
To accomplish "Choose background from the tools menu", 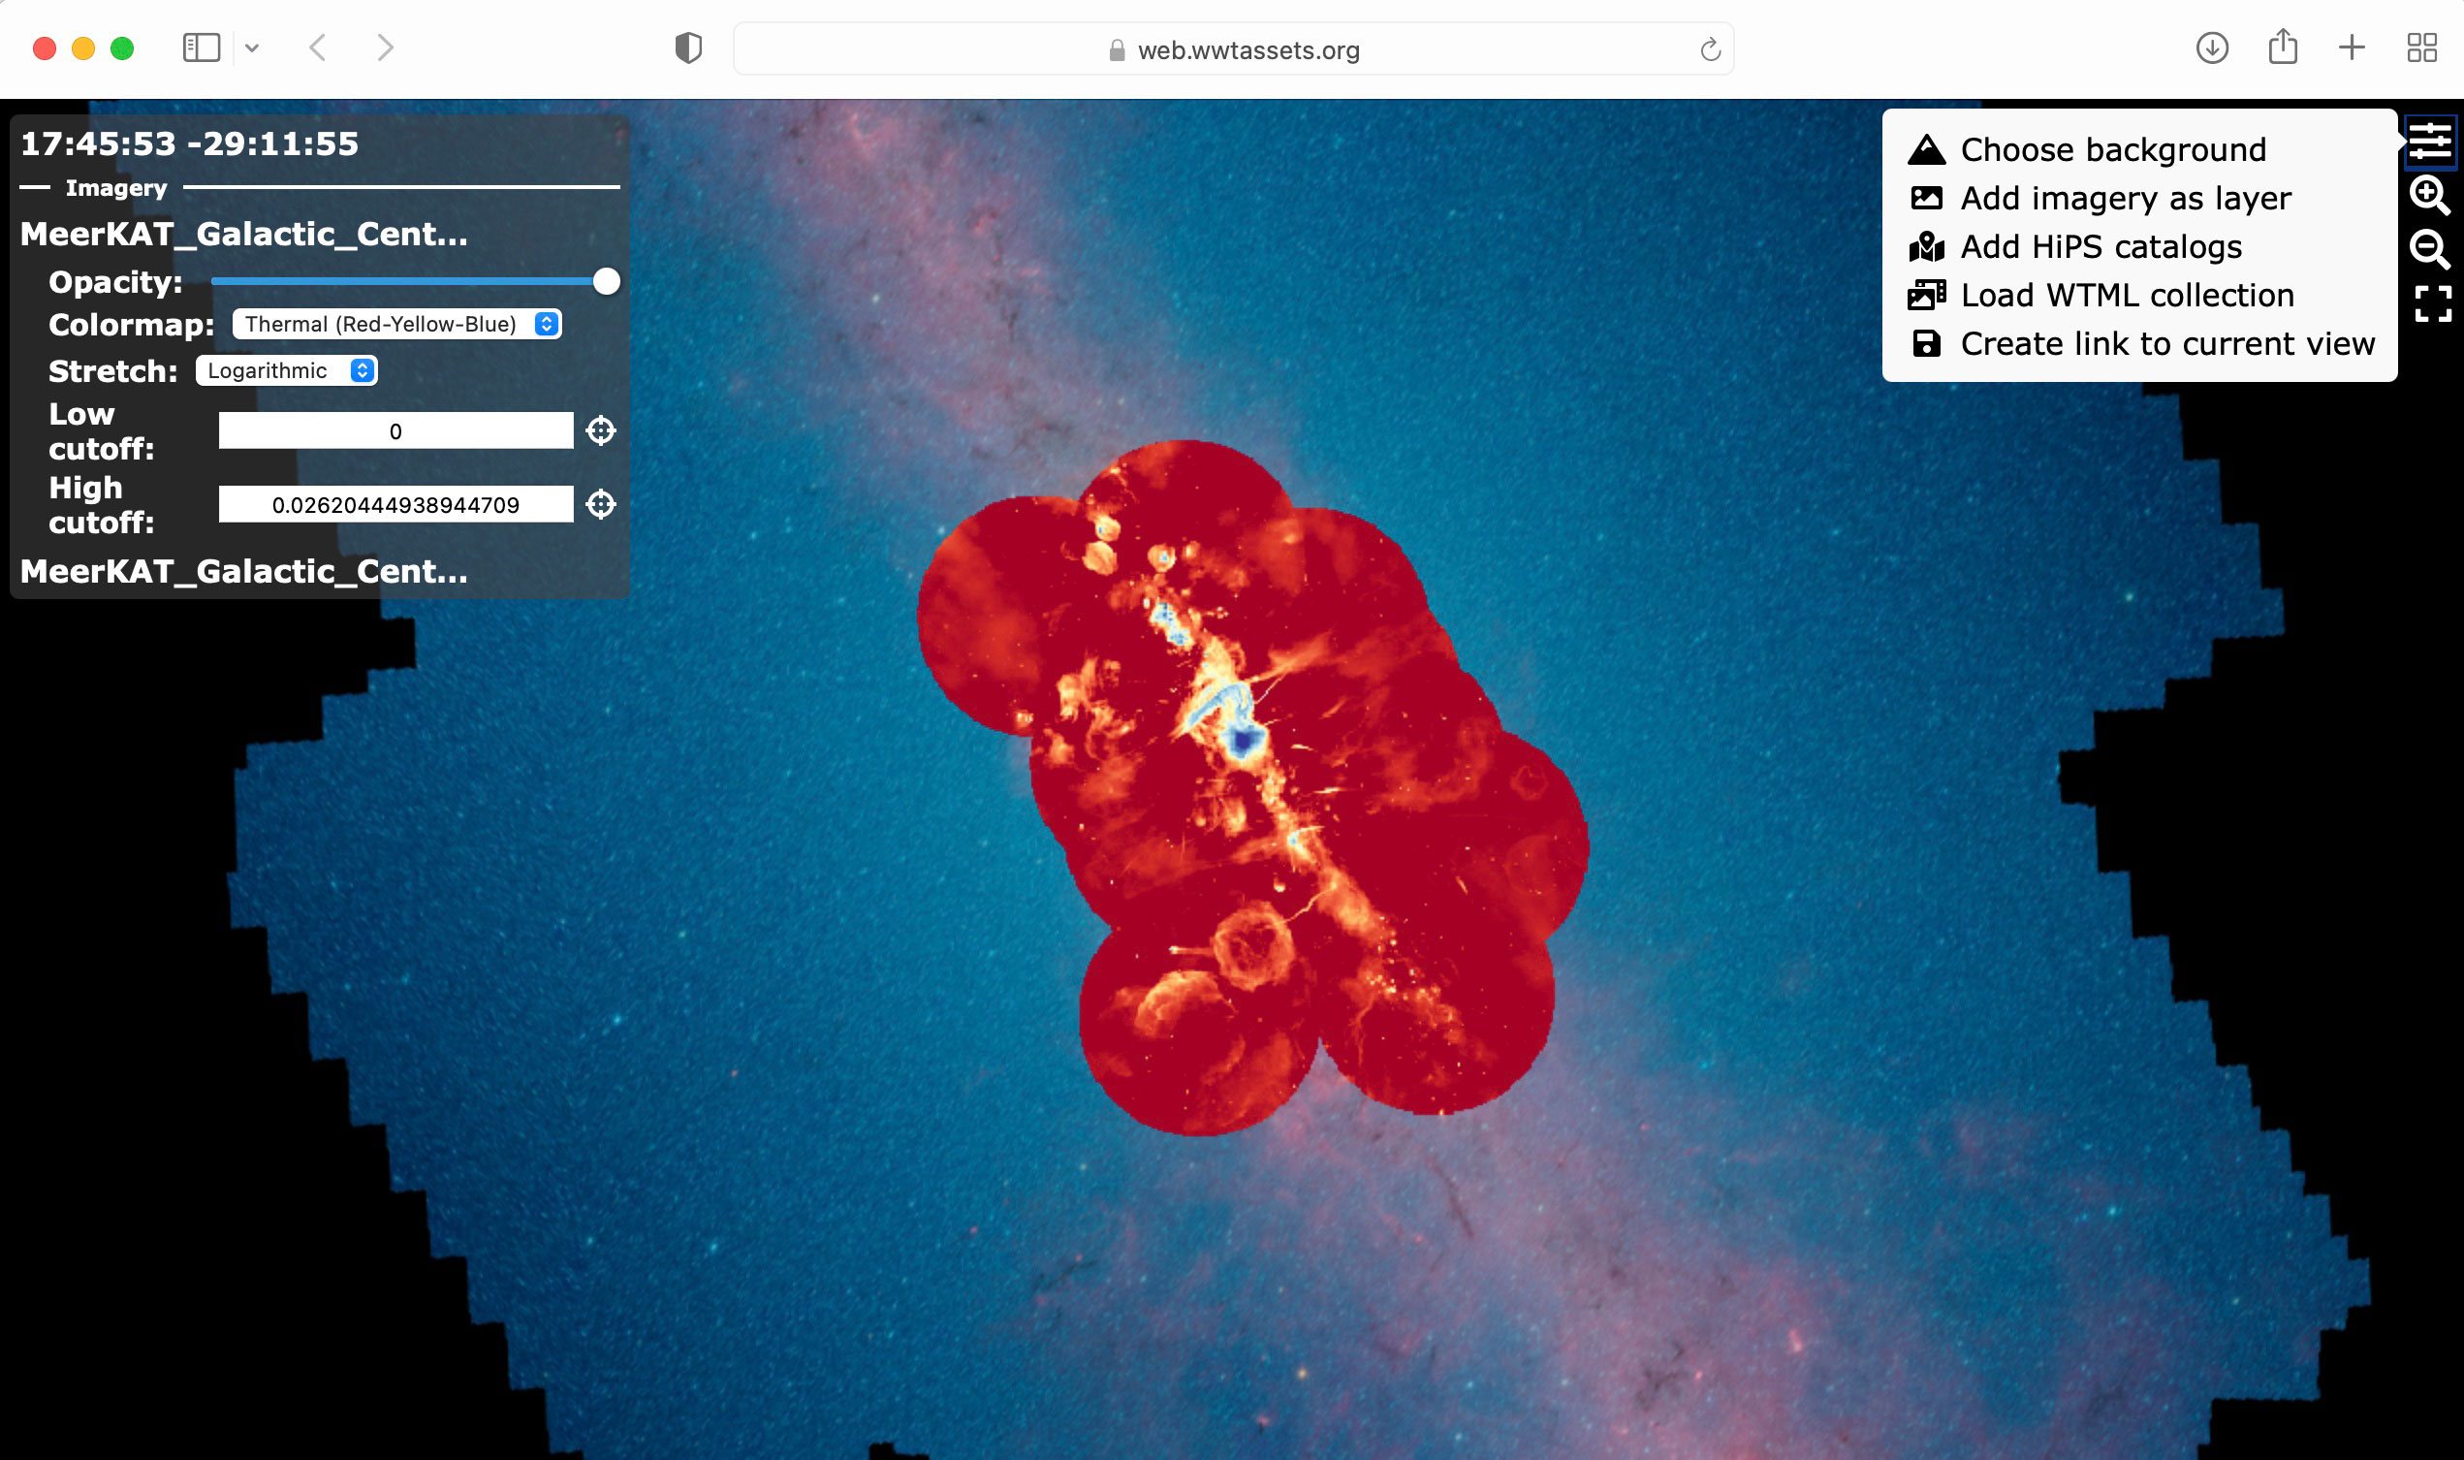I will point(2112,149).
